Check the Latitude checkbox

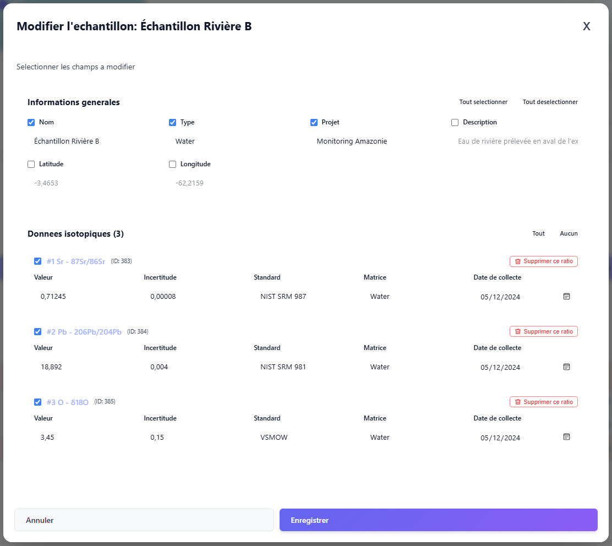click(31, 164)
